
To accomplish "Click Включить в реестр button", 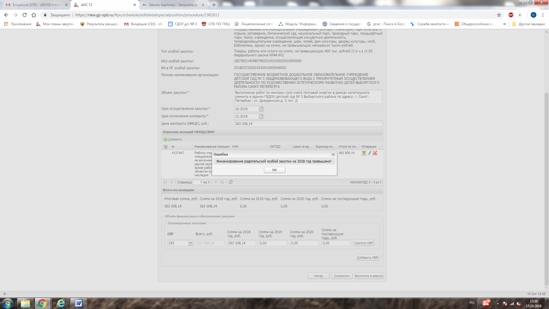I will (x=369, y=276).
